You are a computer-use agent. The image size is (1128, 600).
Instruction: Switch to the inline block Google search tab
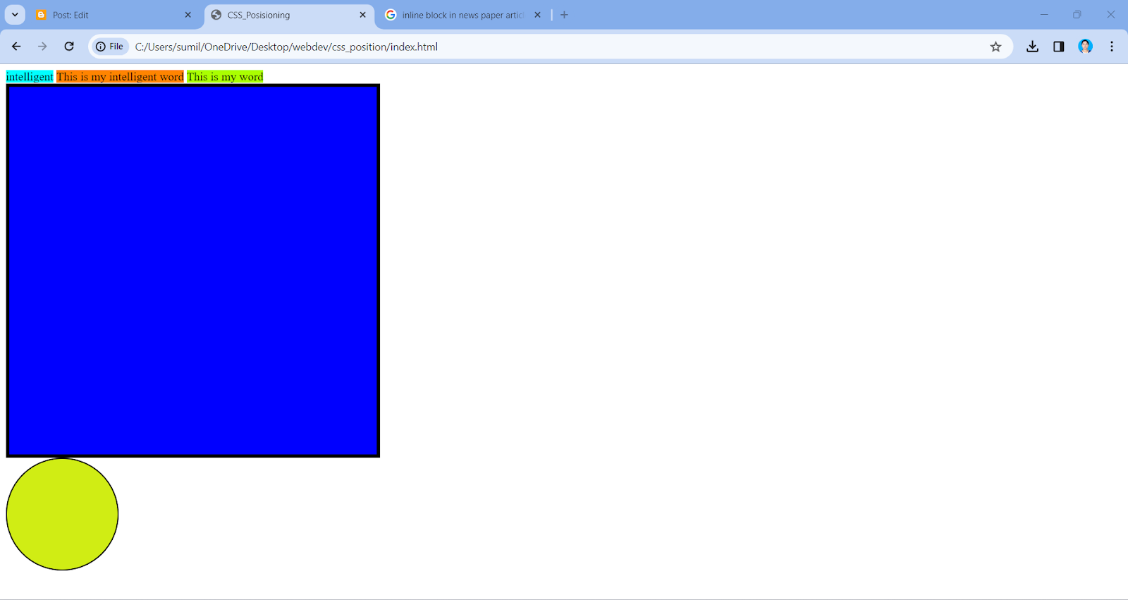463,15
